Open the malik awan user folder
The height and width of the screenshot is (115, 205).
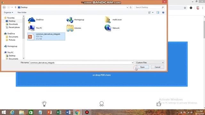pos(113,20)
